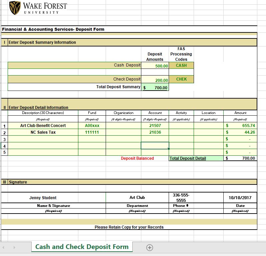Image resolution: width=266 pixels, height=256 pixels.
Task: Click the Activity column header
Action: pos(181,113)
